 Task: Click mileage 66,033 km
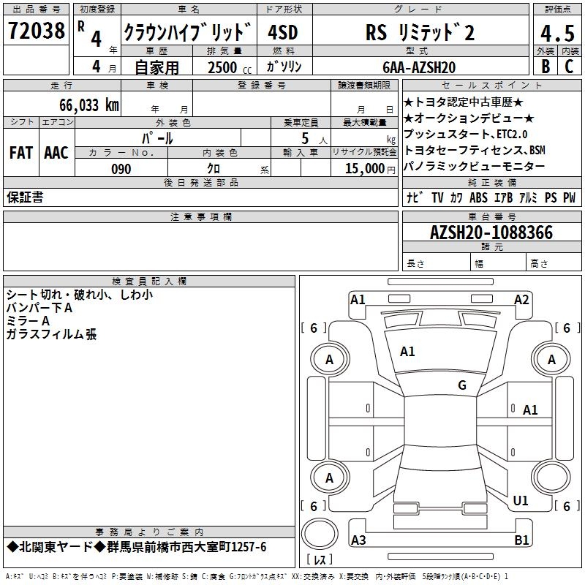coord(89,105)
